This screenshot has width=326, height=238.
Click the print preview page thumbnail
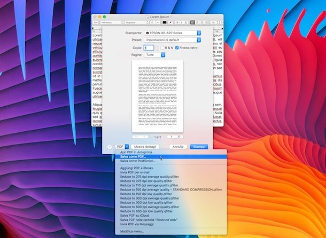coord(158,96)
